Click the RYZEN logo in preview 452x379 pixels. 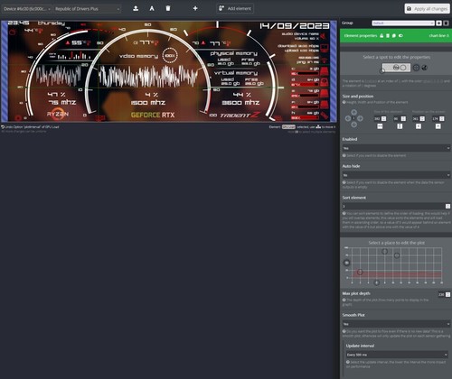click(x=58, y=114)
